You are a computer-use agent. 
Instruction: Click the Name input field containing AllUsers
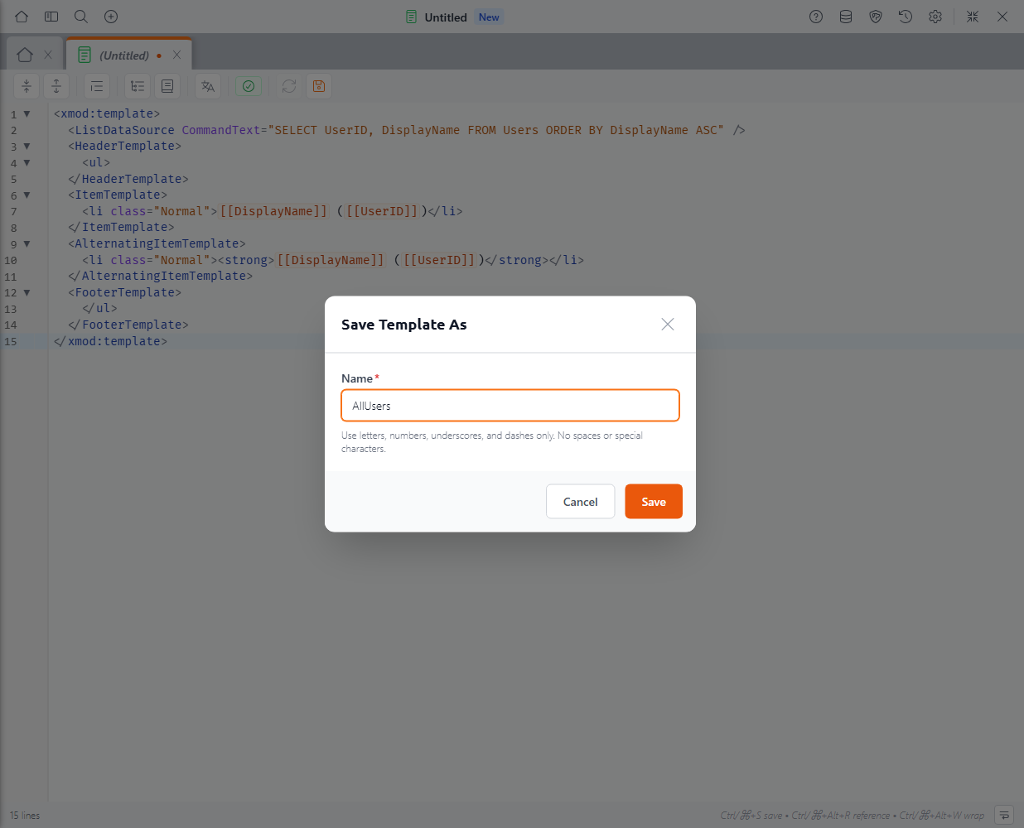pyautogui.click(x=510, y=406)
